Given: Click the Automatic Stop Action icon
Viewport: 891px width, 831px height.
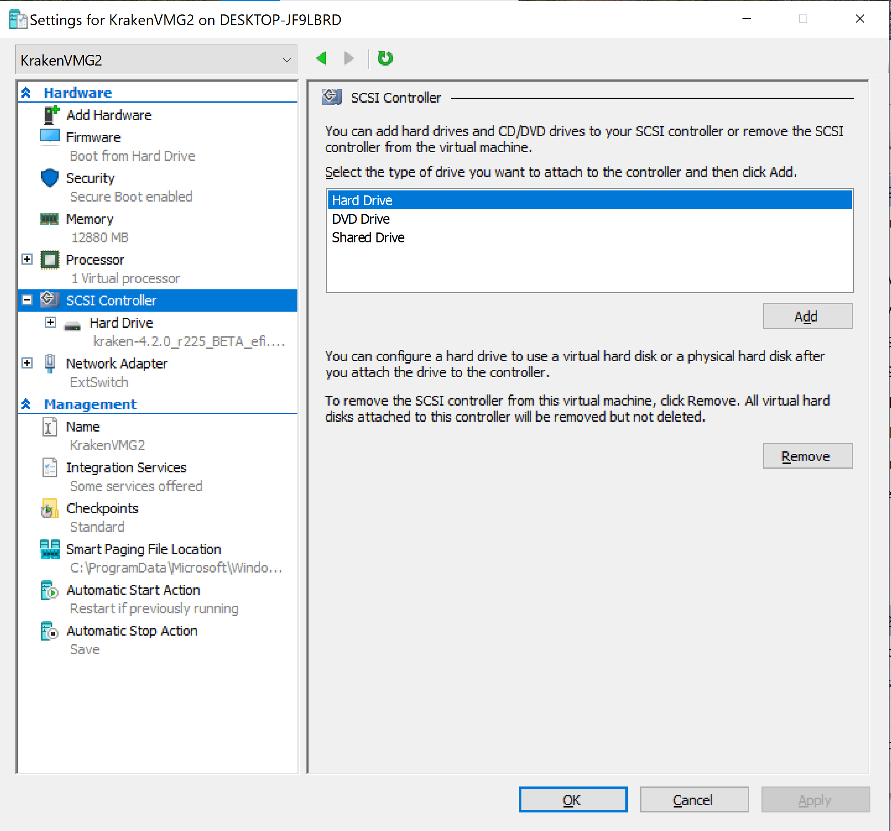Looking at the screenshot, I should [x=49, y=631].
